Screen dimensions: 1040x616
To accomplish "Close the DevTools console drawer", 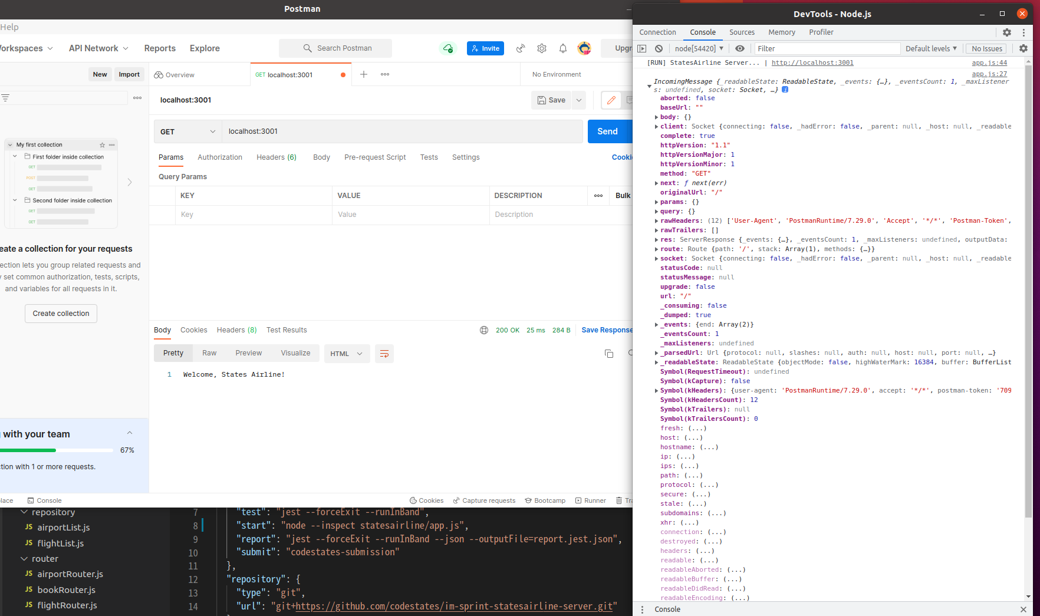I will [1023, 610].
